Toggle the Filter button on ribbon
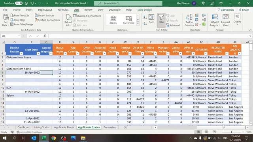This screenshot has height=142, width=253. tap(161, 20)
